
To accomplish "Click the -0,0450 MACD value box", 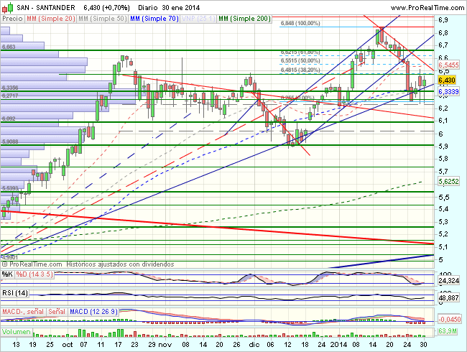I will [x=450, y=319].
